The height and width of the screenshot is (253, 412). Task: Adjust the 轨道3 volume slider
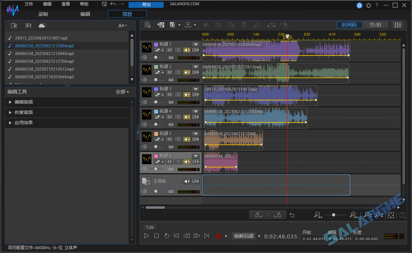156,102
